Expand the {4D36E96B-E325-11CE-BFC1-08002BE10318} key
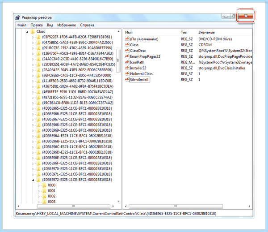This screenshot has height=232, width=268. 33,142
